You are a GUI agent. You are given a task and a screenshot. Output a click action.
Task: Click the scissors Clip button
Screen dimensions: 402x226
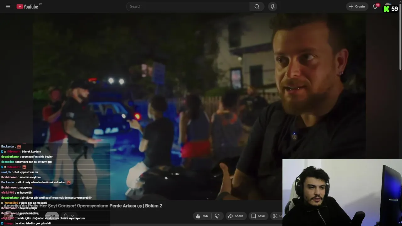[x=277, y=216]
